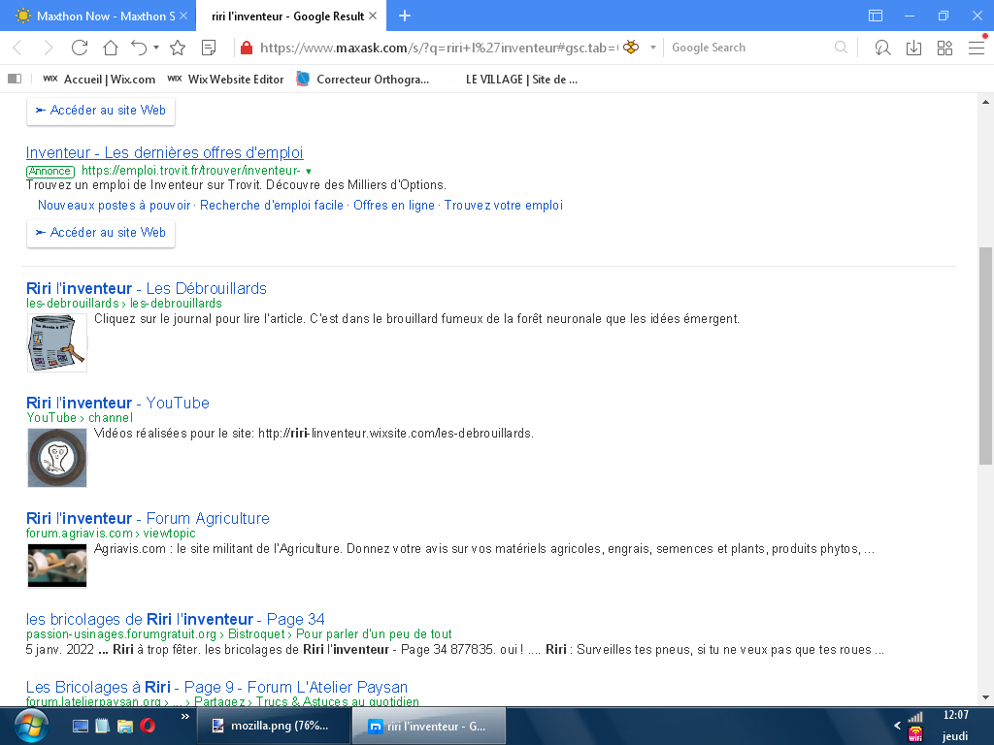Click the page vertical scrollbar thumb
The height and width of the screenshot is (745, 994).
coord(985,356)
